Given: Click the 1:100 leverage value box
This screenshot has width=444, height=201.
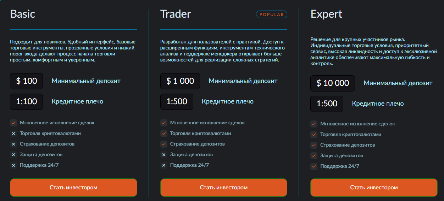Looking at the screenshot, I should click(27, 102).
